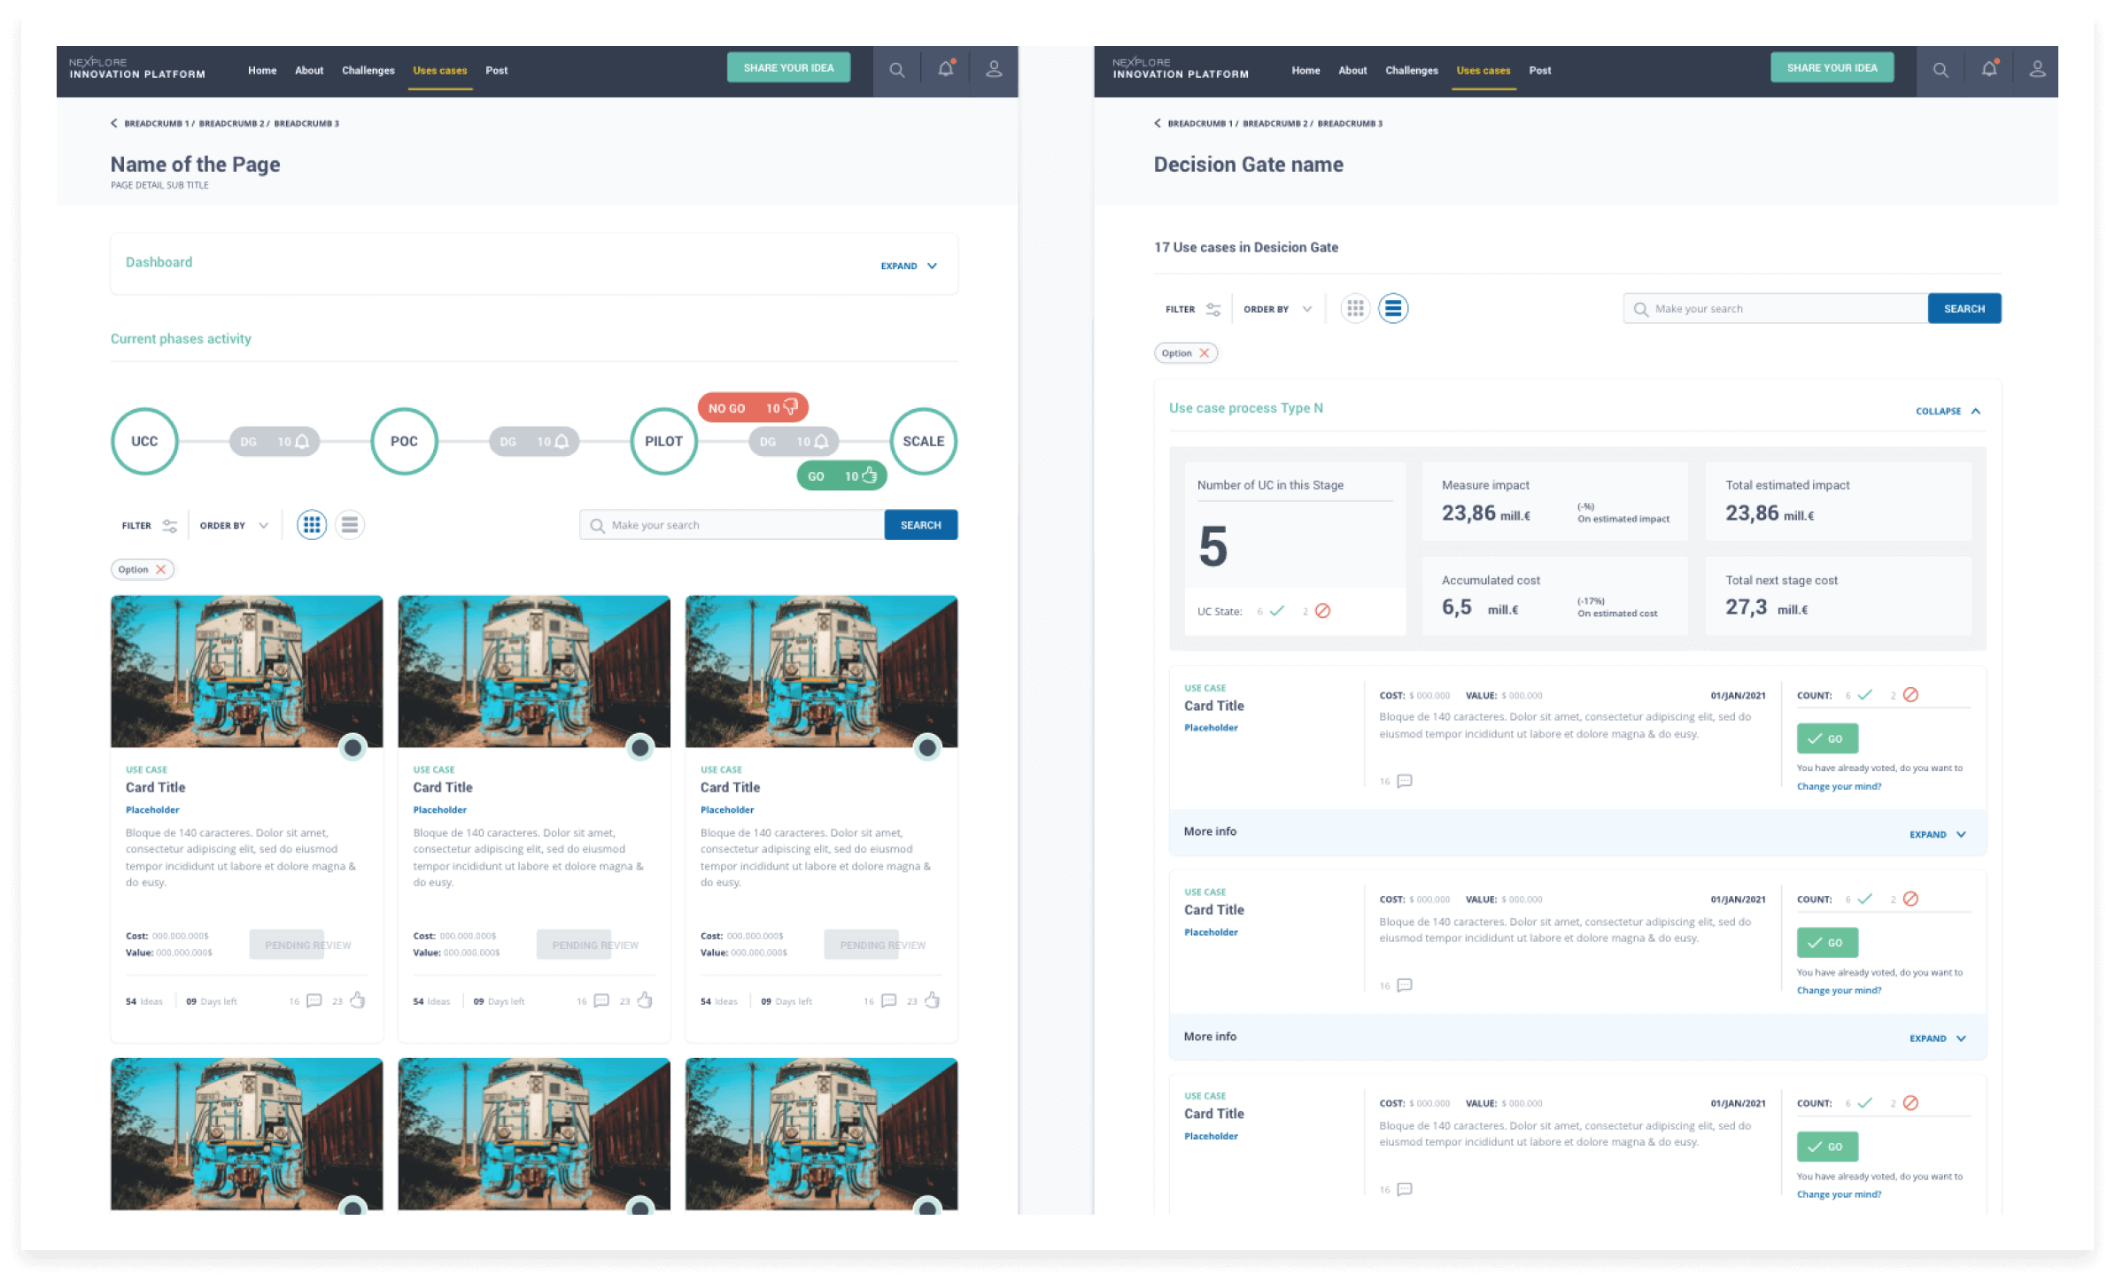Image resolution: width=2115 pixels, height=1282 pixels.
Task: Focus search field on Decision Gate page
Action: coord(1776,308)
